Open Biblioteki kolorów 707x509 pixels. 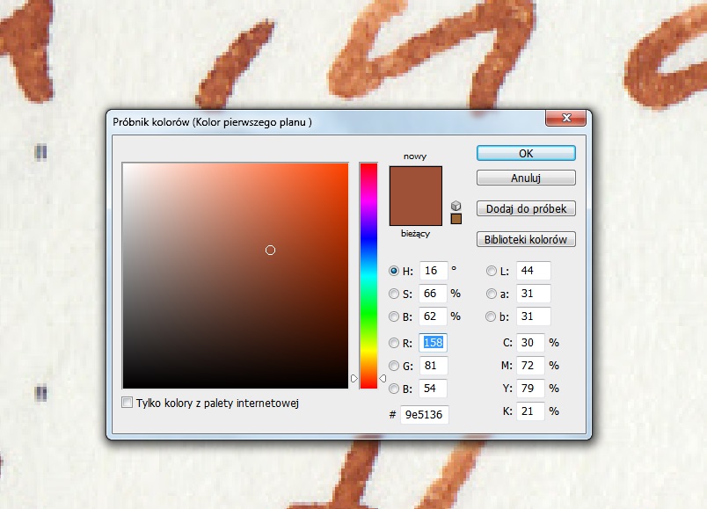tap(526, 239)
